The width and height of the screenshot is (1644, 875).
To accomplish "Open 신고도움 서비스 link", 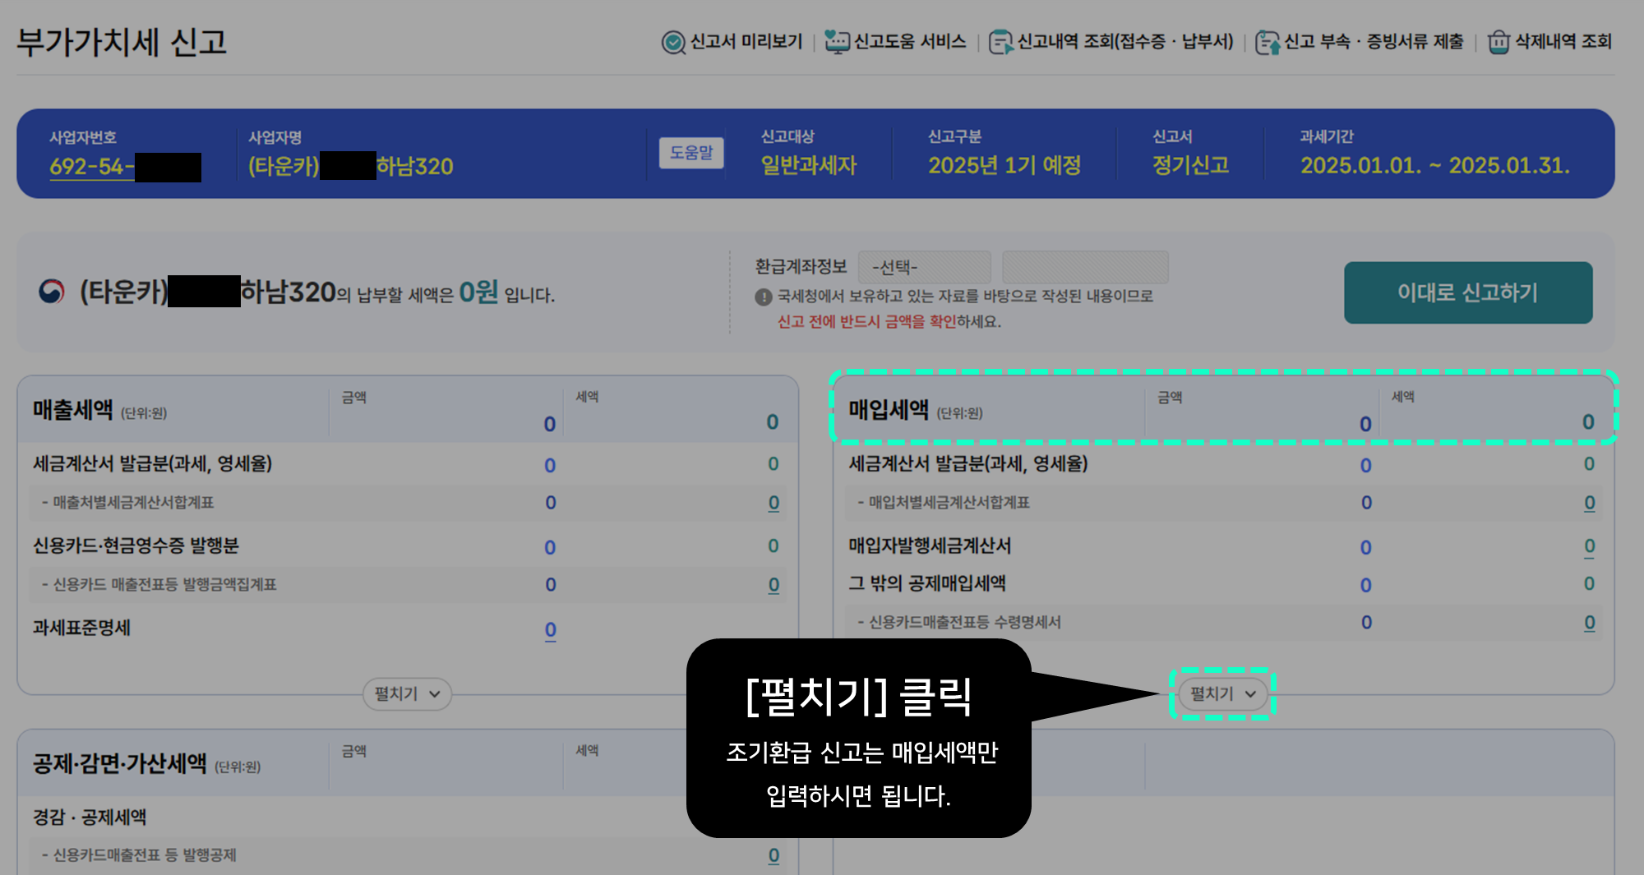I will 909,42.
